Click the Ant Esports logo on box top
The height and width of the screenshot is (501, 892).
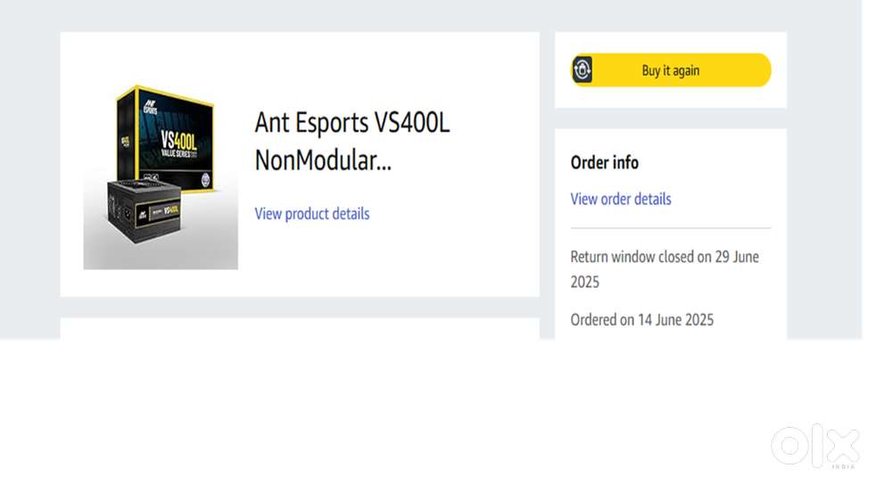click(x=150, y=107)
